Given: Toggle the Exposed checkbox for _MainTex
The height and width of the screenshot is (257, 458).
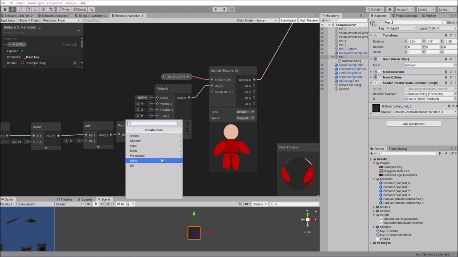Looking at the screenshot, I should [x=22, y=51].
